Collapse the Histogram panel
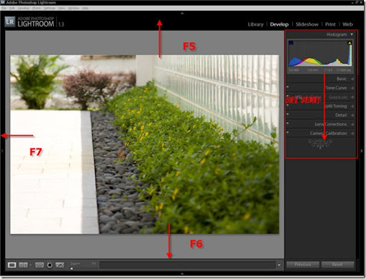This screenshot has height=279, width=366. click(352, 34)
